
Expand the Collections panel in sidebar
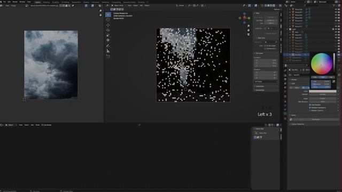point(259,86)
